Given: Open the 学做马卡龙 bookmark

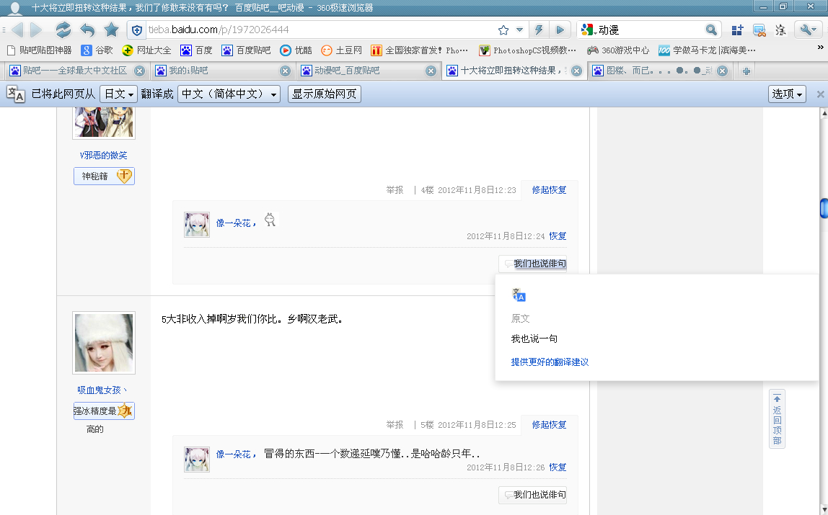Looking at the screenshot, I should point(707,50).
